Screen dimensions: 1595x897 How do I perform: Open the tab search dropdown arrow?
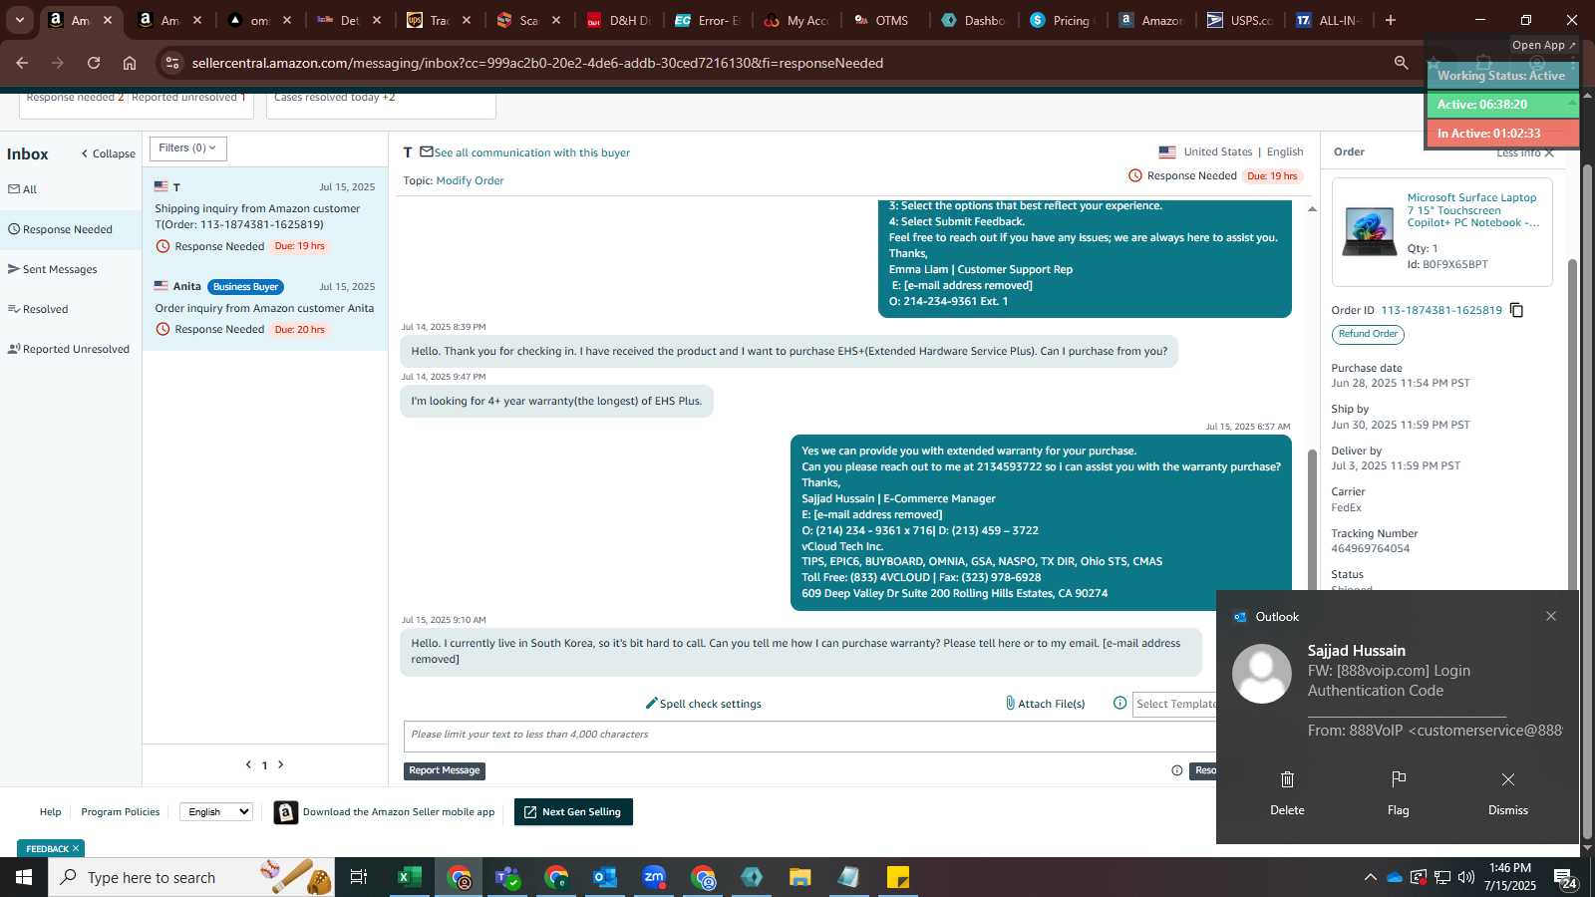[19, 20]
